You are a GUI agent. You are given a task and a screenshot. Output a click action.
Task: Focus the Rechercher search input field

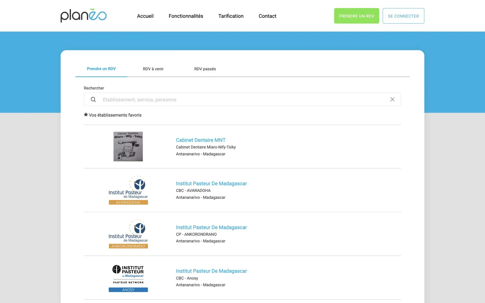[243, 100]
